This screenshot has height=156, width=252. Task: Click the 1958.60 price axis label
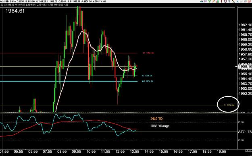[246, 49]
